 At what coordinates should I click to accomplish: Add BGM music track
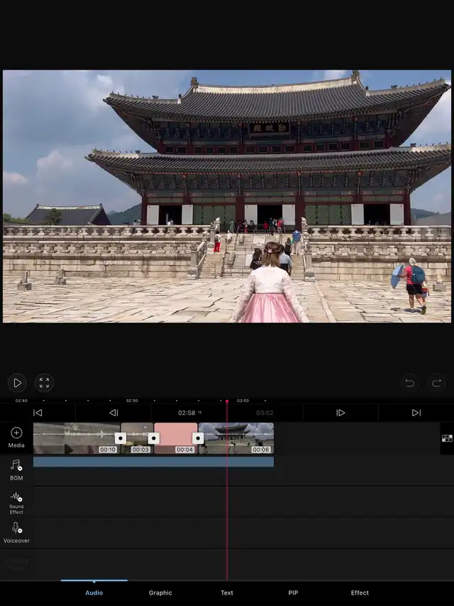click(16, 469)
